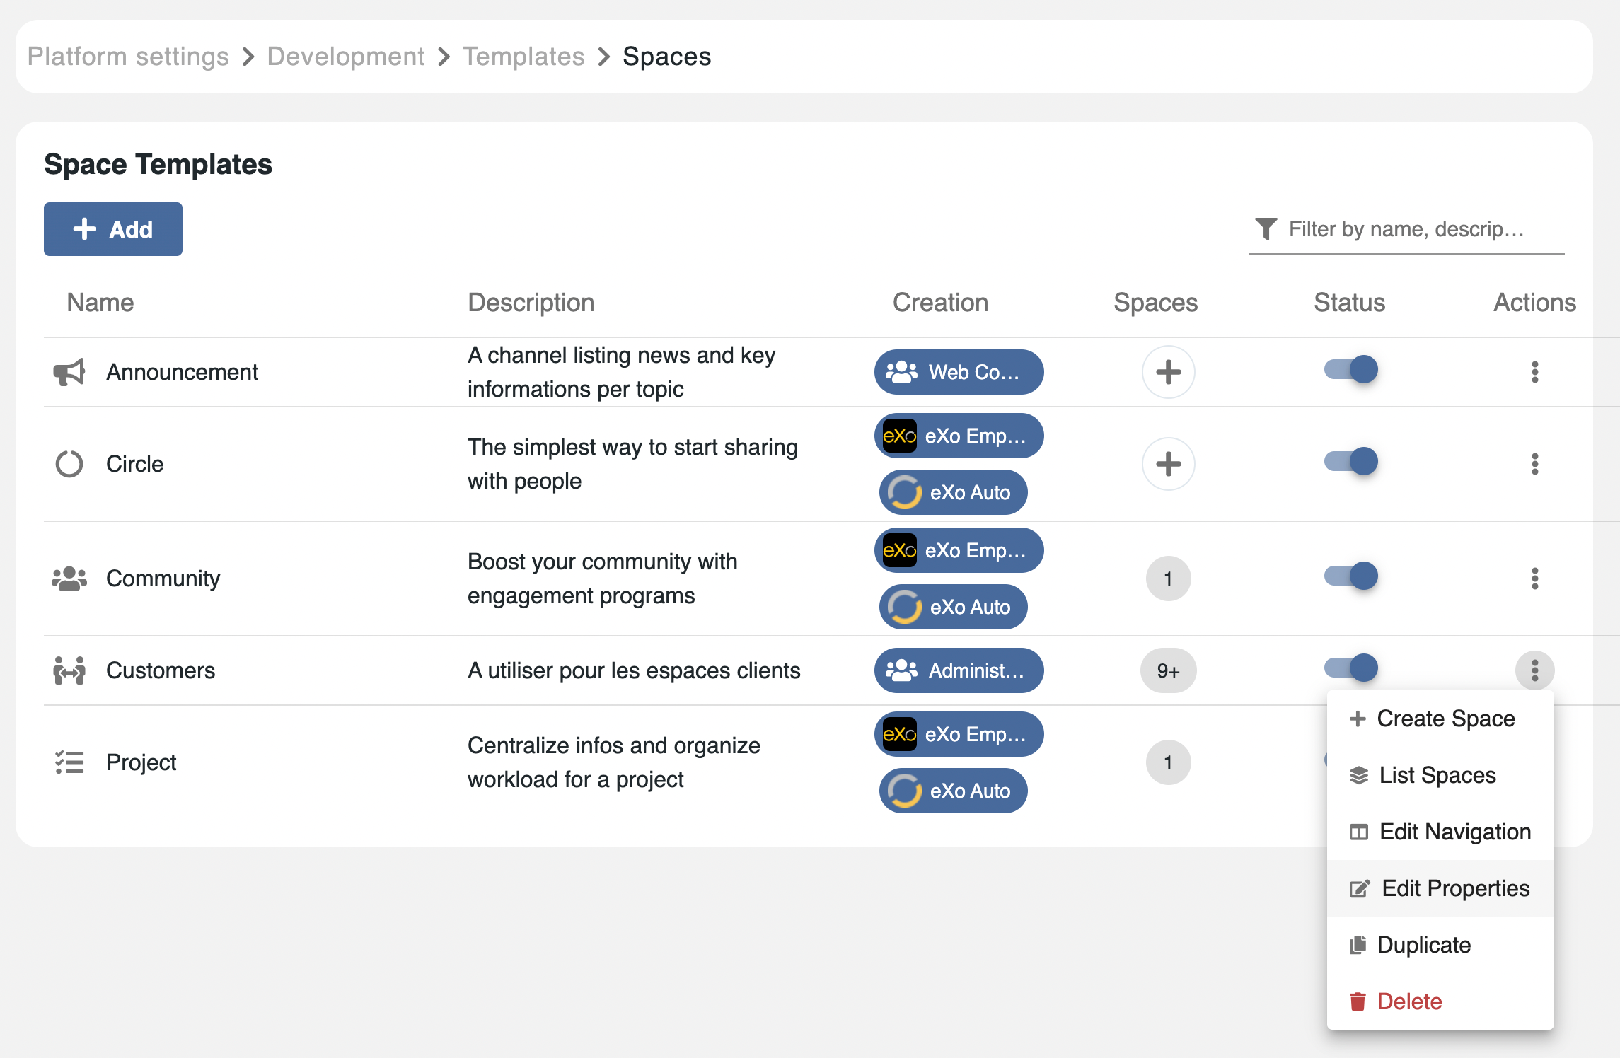Expand actions menu for Community template
The image size is (1620, 1058).
(1534, 579)
